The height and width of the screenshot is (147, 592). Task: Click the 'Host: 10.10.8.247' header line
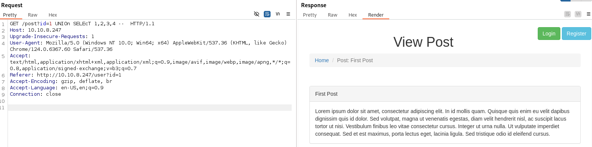click(35, 30)
